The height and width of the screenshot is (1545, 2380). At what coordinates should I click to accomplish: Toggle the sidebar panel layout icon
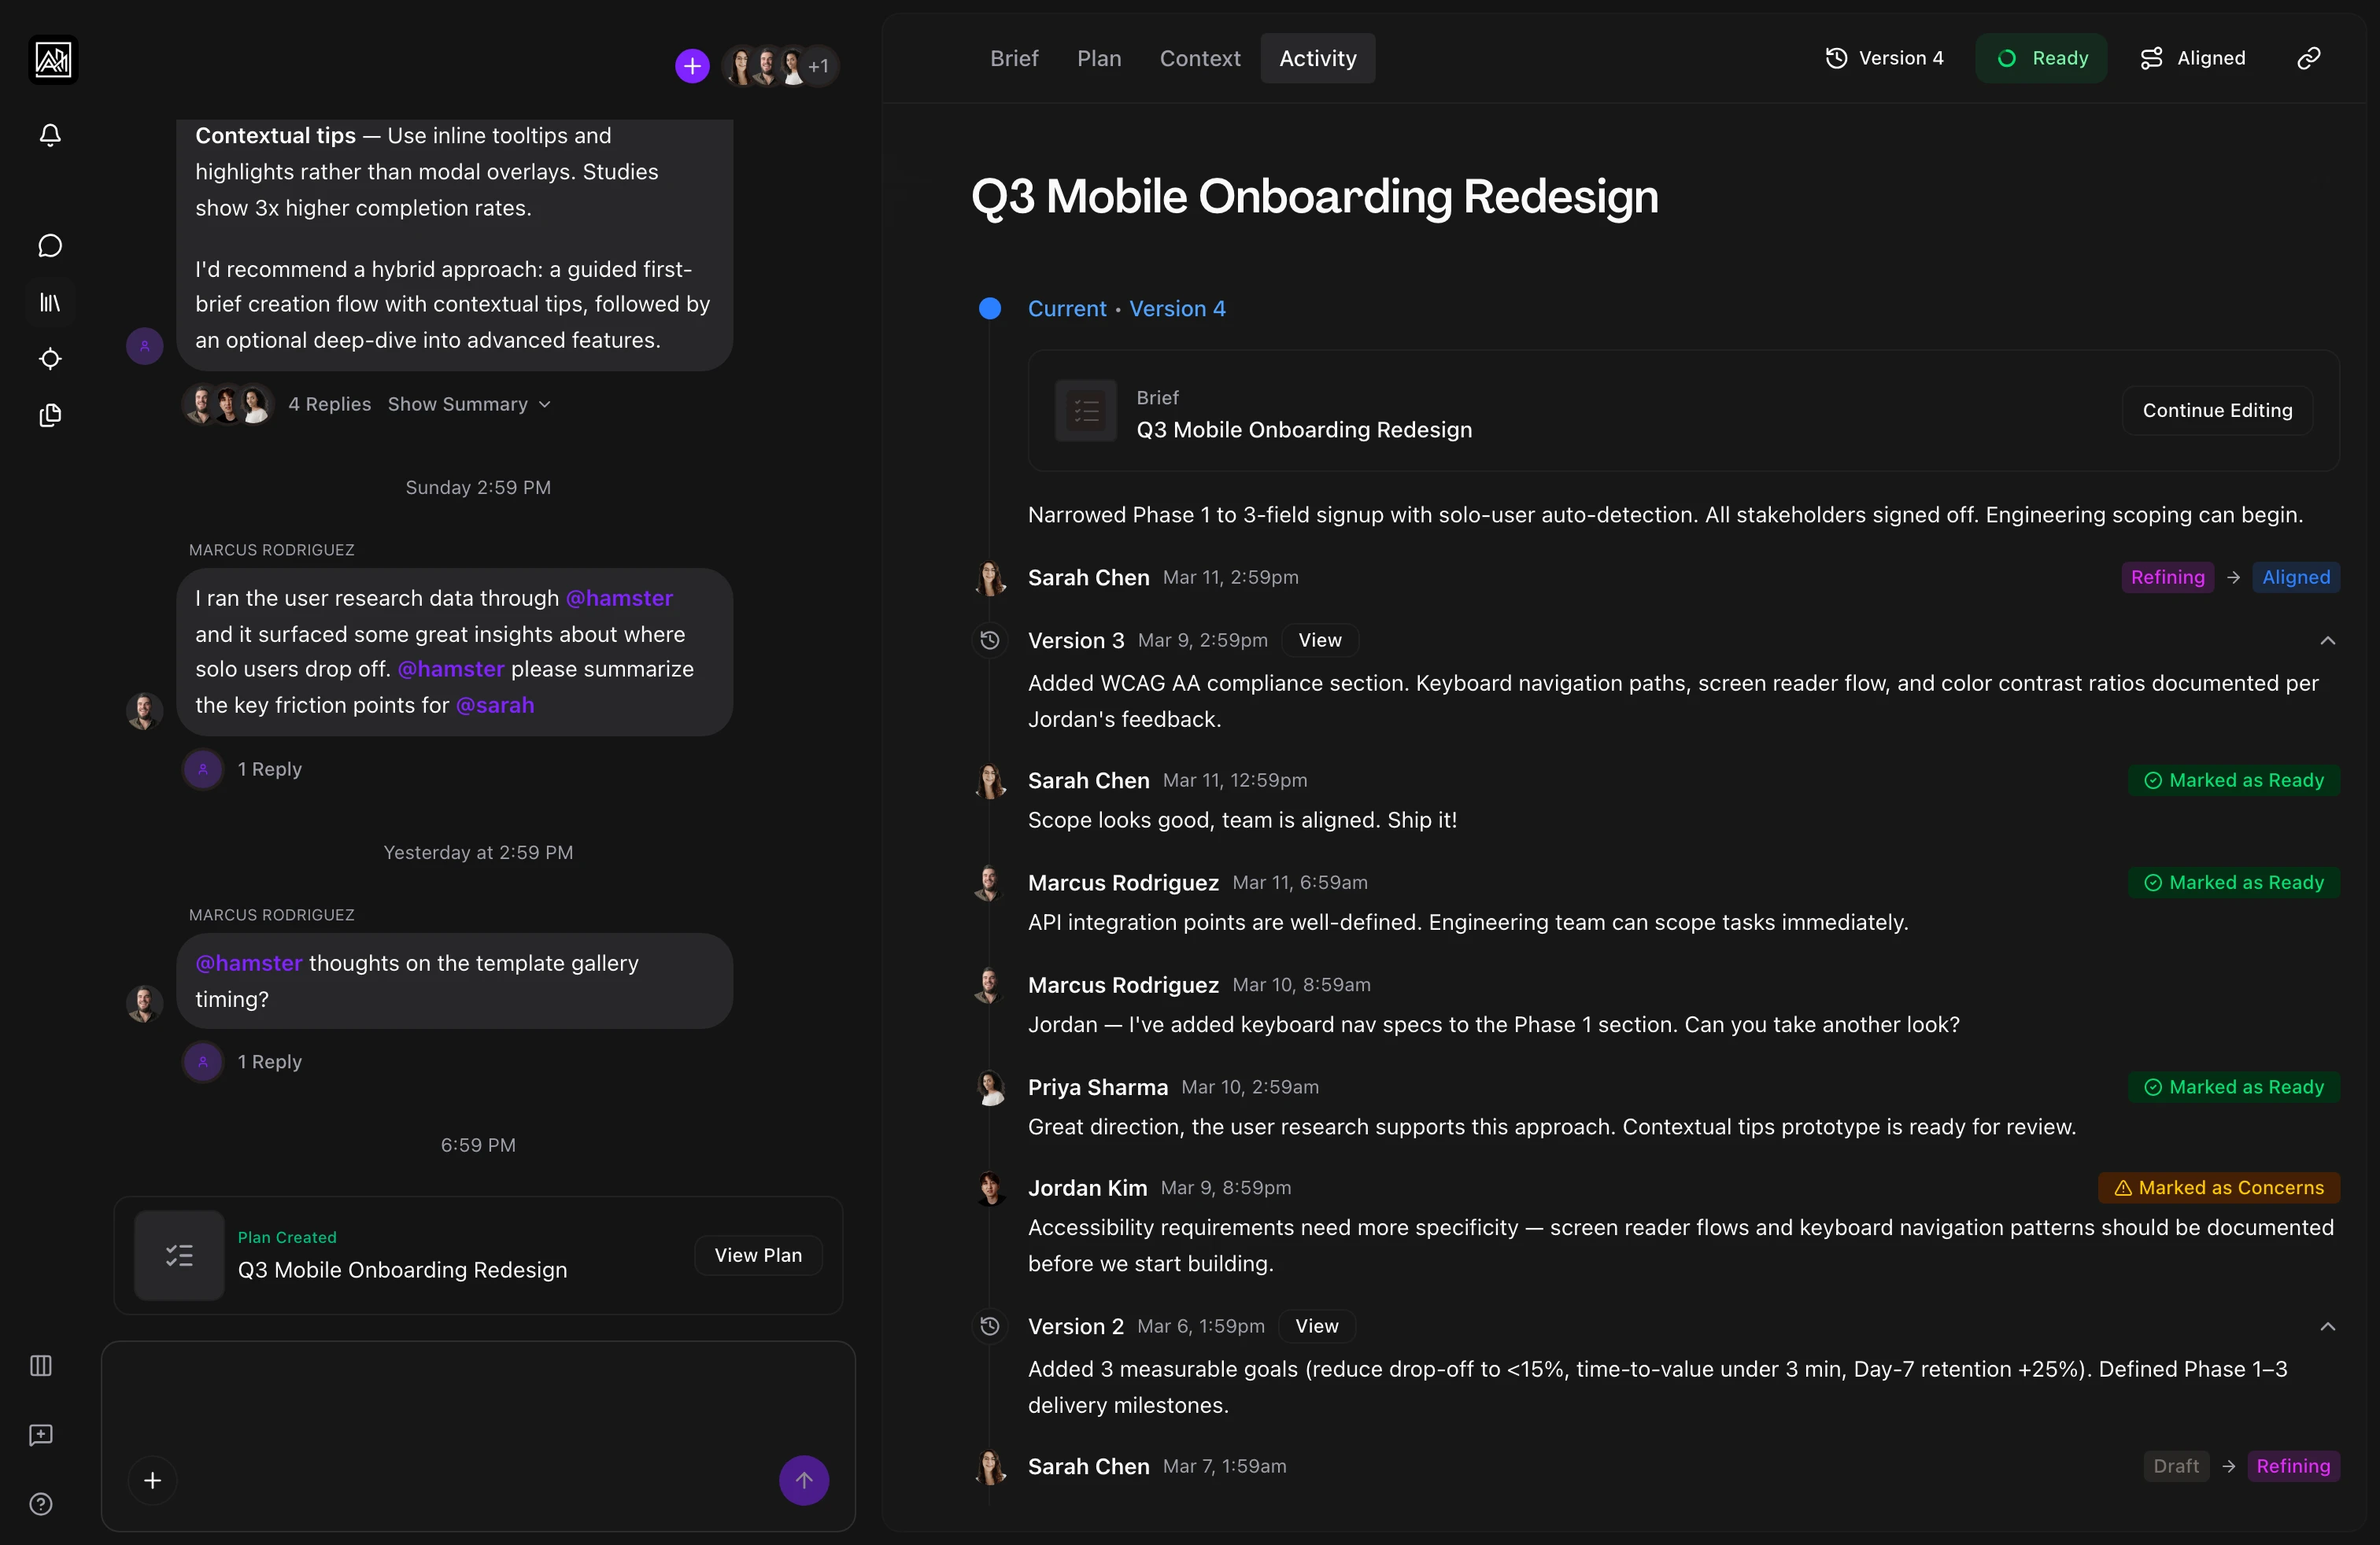(x=41, y=1365)
